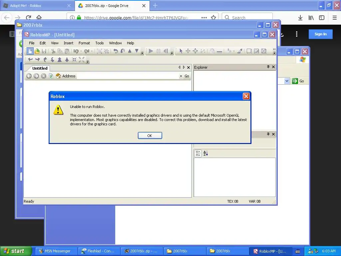Click the Refresh icon in RobloxMP address bar
The image size is (341, 256).
[51, 76]
